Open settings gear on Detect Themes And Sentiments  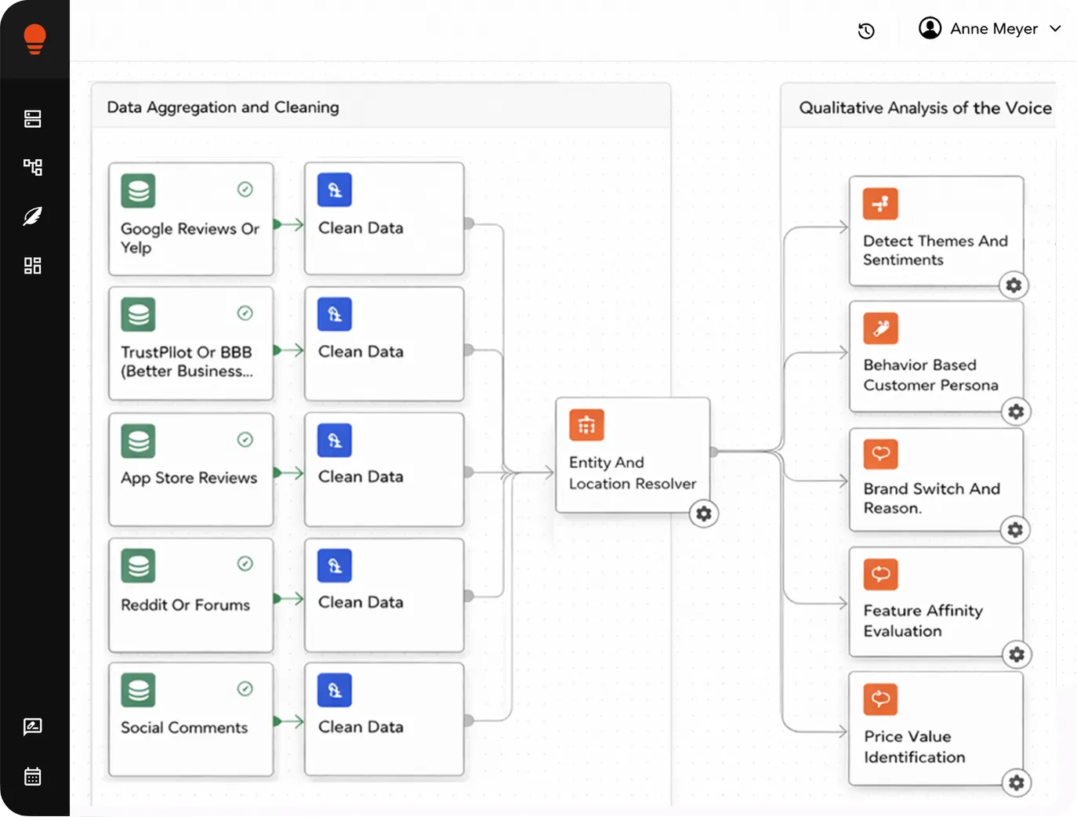tap(1014, 285)
